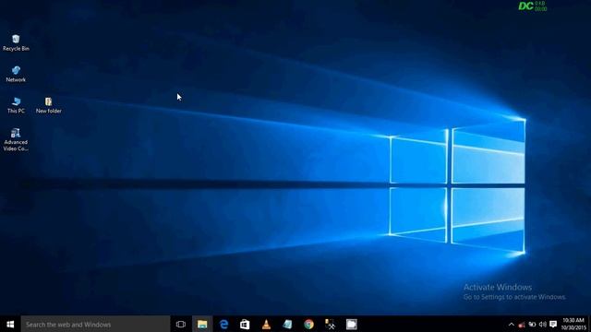The width and height of the screenshot is (591, 332).
Task: Open the Recycle Bin desktop icon
Action: [16, 42]
